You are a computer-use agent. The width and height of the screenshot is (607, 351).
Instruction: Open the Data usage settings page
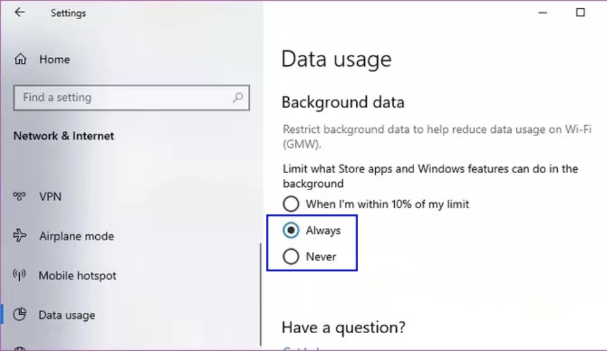(x=67, y=315)
